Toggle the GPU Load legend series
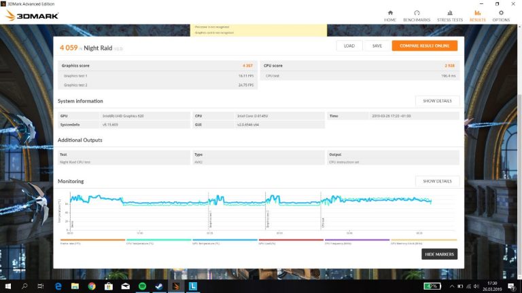This screenshot has height=293, width=522. pyautogui.click(x=291, y=241)
